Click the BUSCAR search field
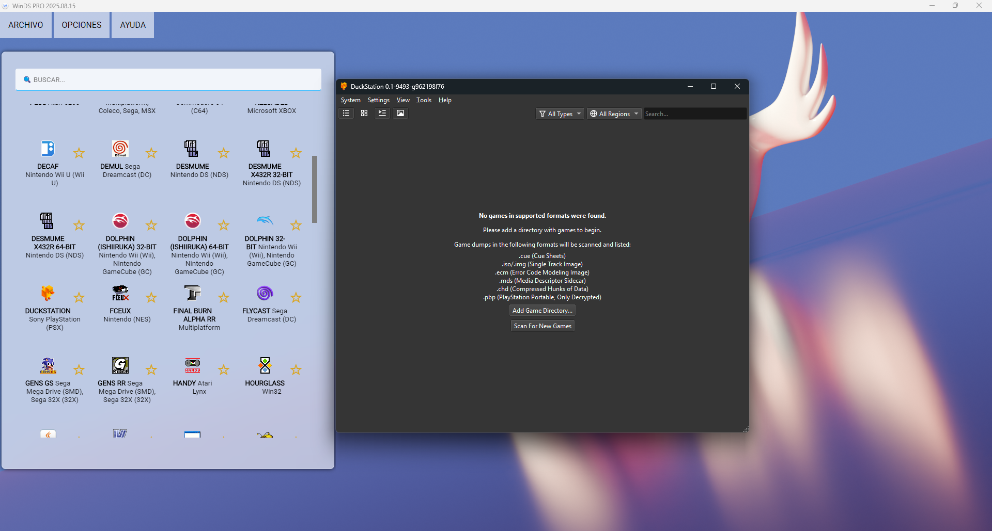The height and width of the screenshot is (531, 992). pyautogui.click(x=168, y=79)
